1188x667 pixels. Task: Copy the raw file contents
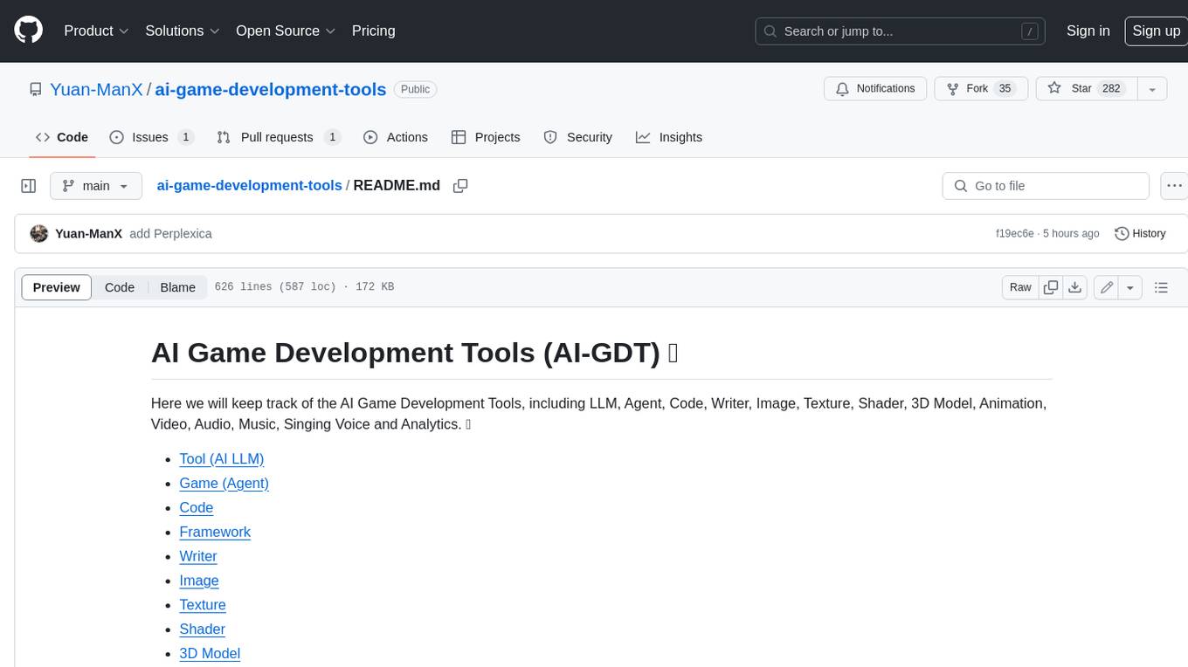(1051, 287)
